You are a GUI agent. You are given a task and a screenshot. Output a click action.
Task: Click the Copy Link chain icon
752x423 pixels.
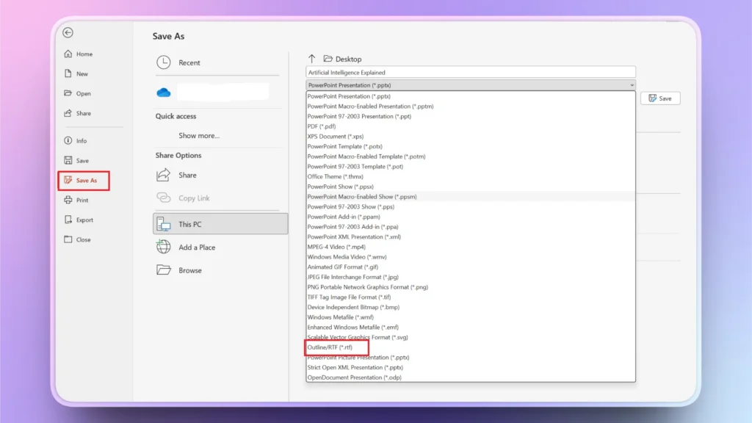point(164,198)
